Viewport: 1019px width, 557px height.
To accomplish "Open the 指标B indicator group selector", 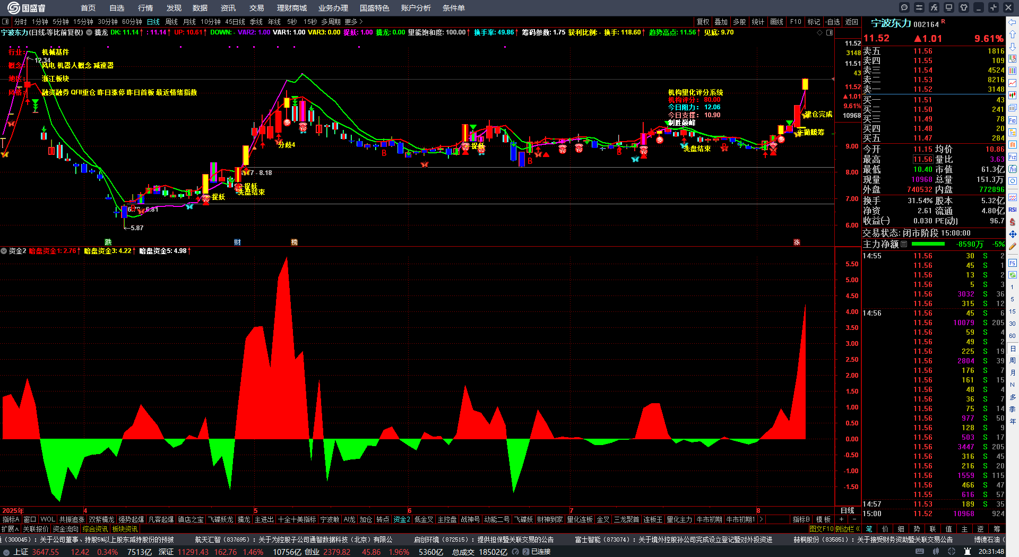I will pos(801,519).
